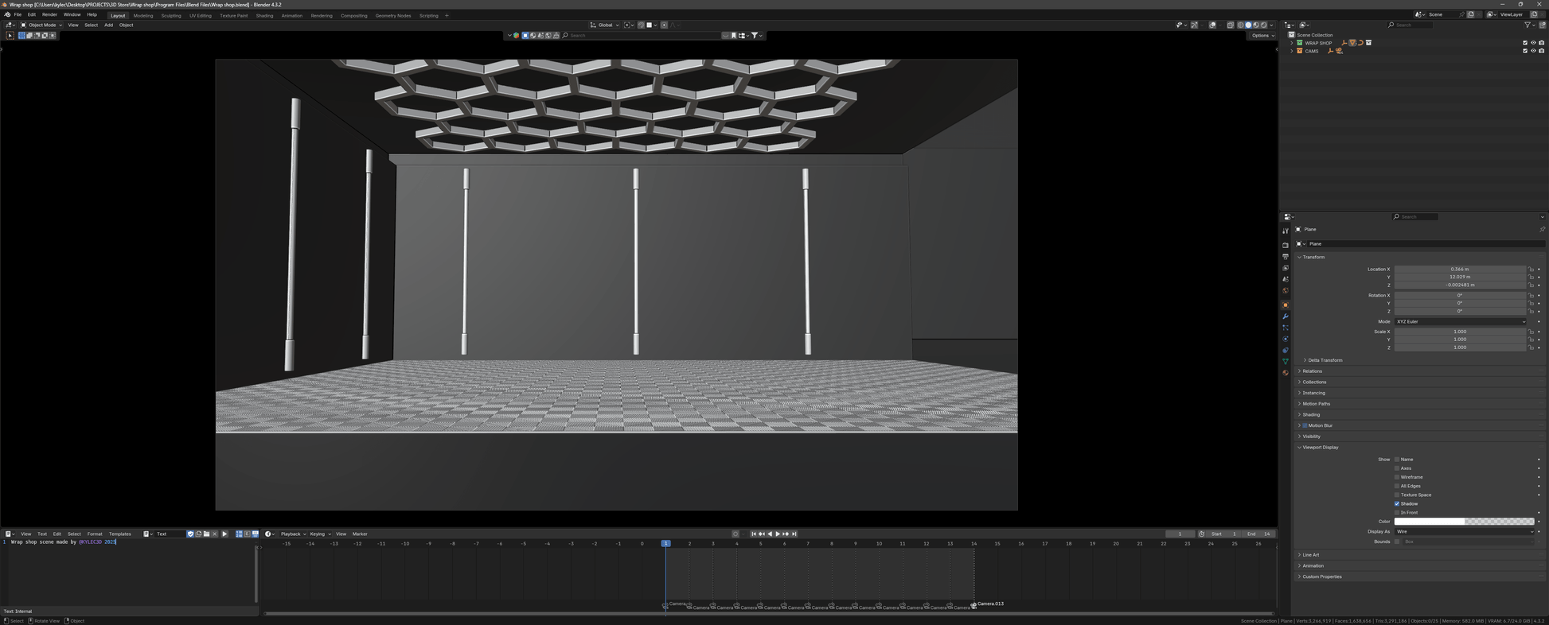The width and height of the screenshot is (1549, 625).
Task: Expand the Relations panel
Action: click(x=1312, y=371)
